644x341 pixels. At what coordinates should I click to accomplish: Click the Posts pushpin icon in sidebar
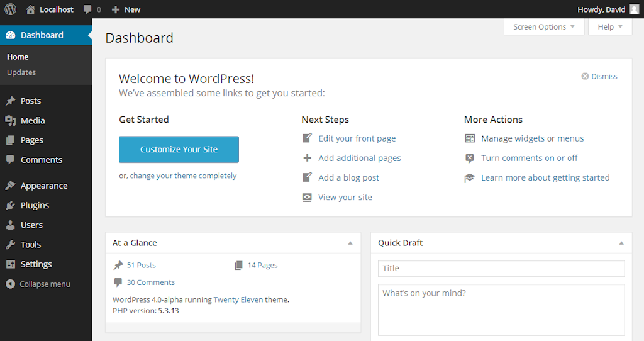pos(11,101)
